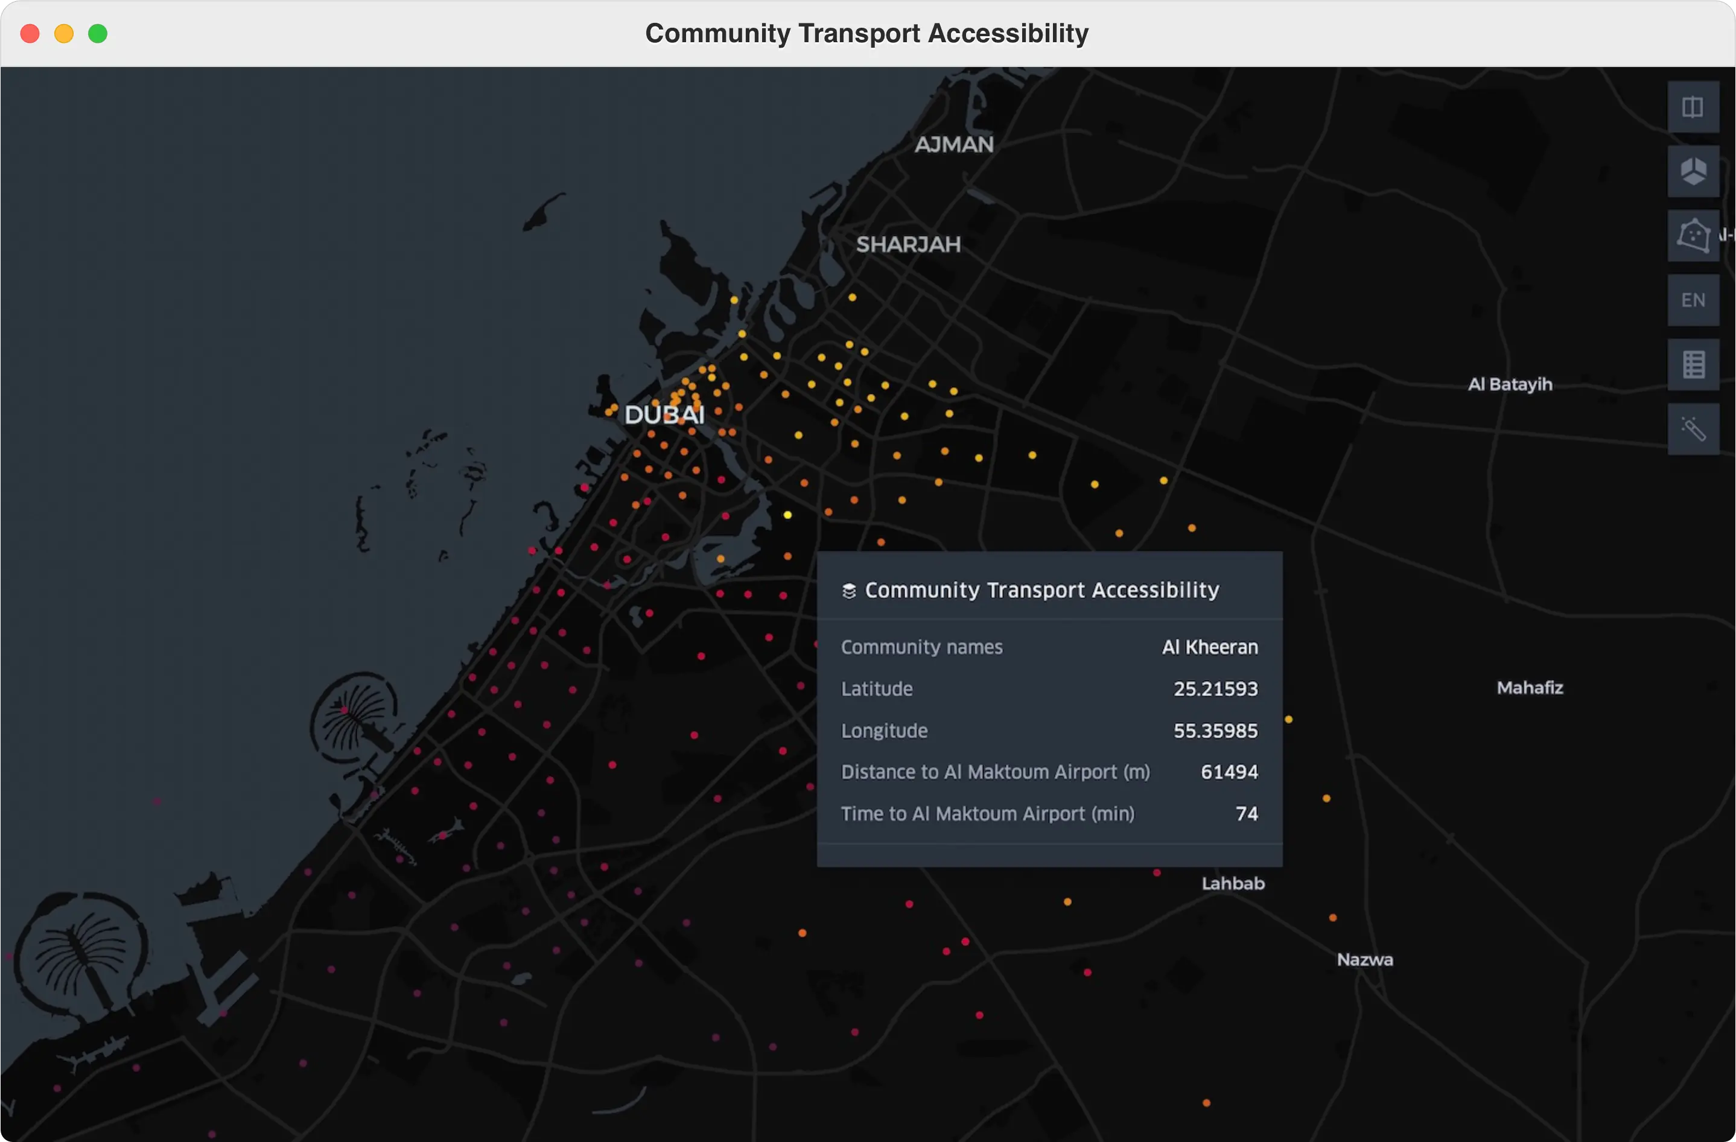This screenshot has width=1736, height=1142.
Task: Show the map legend panel
Action: 1693,364
